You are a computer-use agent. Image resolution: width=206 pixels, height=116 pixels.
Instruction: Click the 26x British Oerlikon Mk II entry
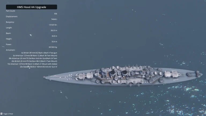34,61
